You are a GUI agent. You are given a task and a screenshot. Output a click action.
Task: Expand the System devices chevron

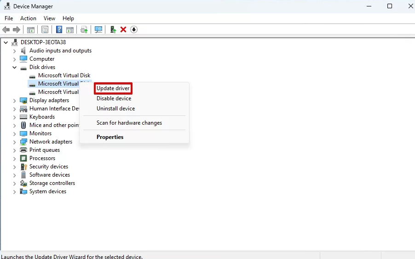click(x=15, y=191)
